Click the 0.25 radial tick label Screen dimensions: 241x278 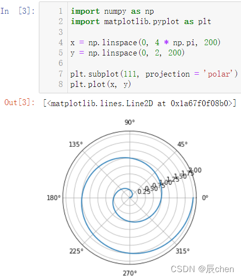144,192
